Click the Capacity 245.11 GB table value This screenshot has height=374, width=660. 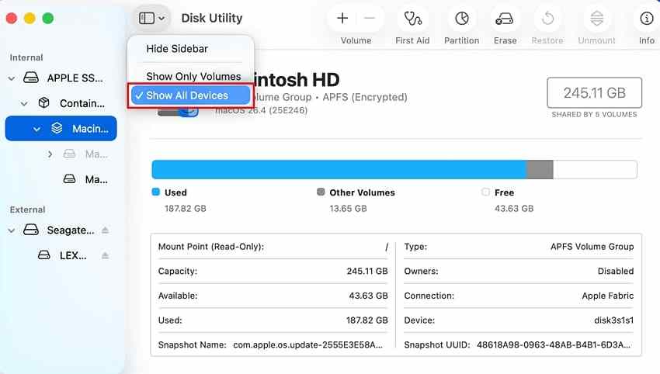[367, 271]
